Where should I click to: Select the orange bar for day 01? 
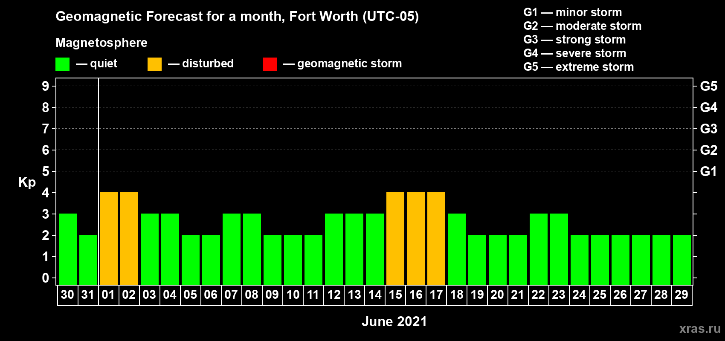(x=109, y=238)
